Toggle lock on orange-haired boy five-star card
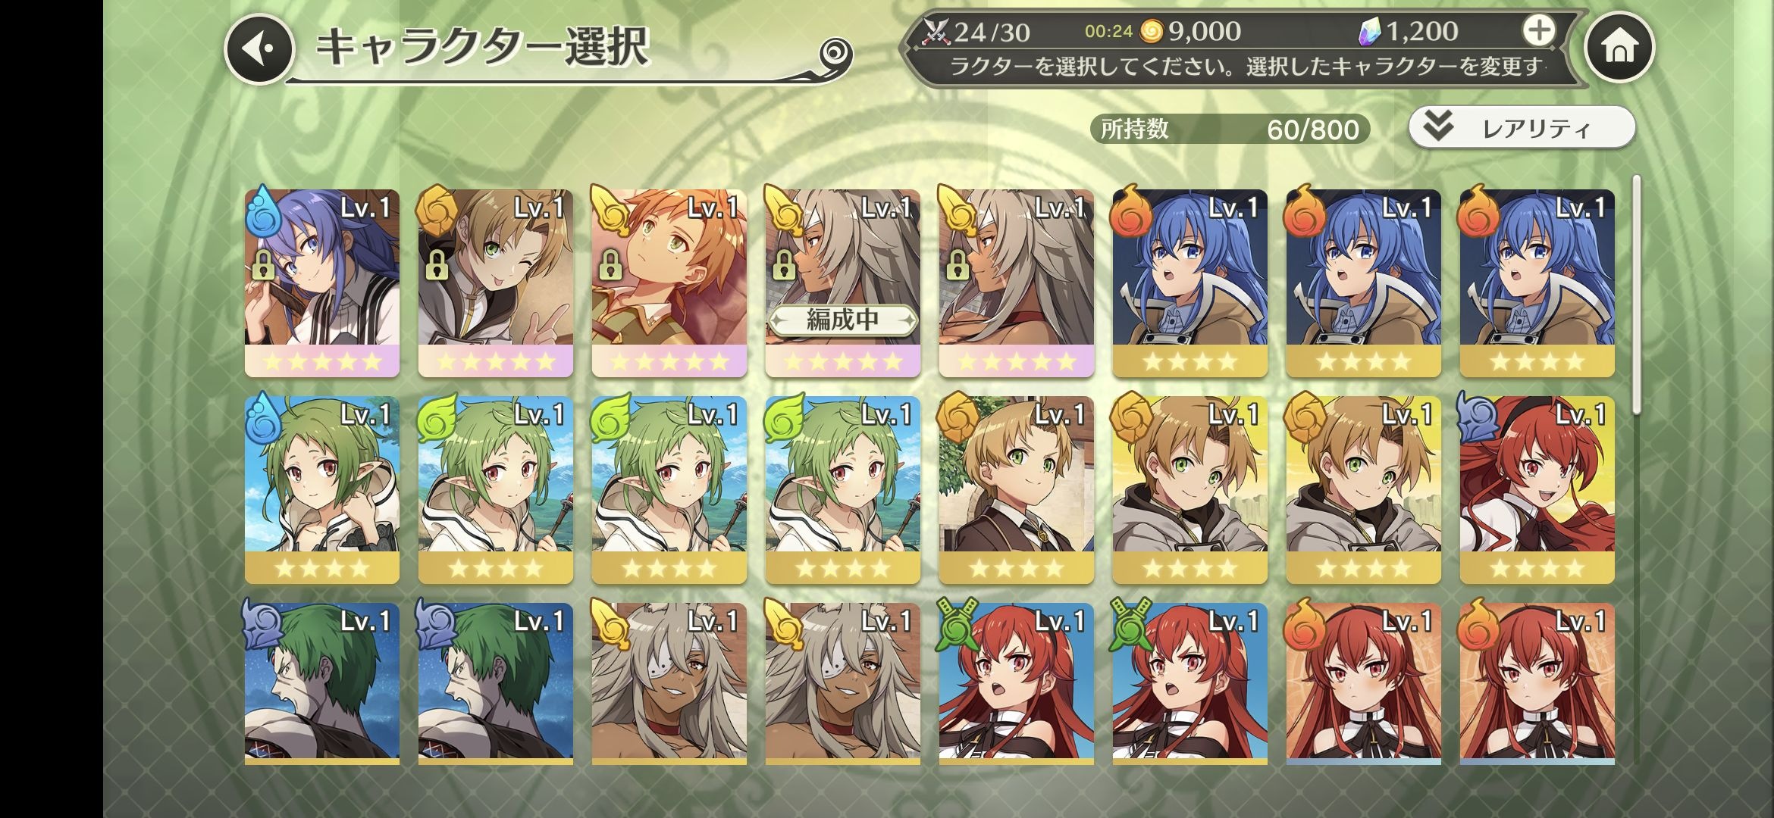 coord(610,265)
